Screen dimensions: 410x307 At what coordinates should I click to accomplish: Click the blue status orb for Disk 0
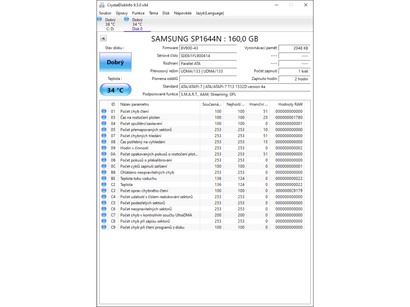[x=127, y=19]
